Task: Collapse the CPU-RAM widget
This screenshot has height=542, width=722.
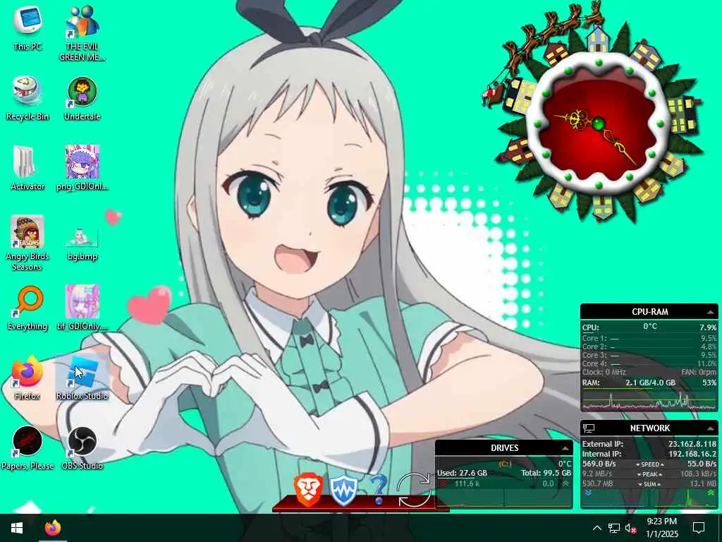Action: [711, 313]
